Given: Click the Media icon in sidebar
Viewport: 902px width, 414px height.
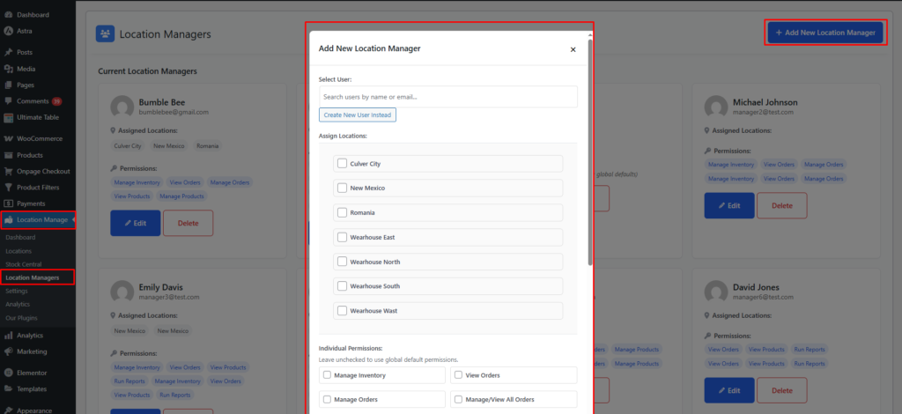Looking at the screenshot, I should pos(8,69).
